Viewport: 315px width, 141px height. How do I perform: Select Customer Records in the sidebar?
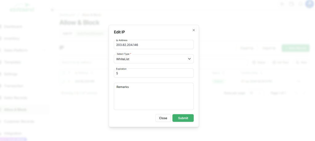pyautogui.click(x=19, y=122)
